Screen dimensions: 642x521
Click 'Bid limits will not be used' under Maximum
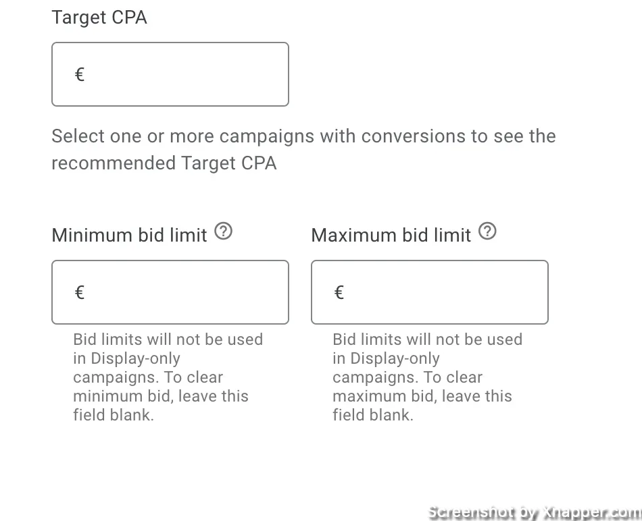coord(428,339)
